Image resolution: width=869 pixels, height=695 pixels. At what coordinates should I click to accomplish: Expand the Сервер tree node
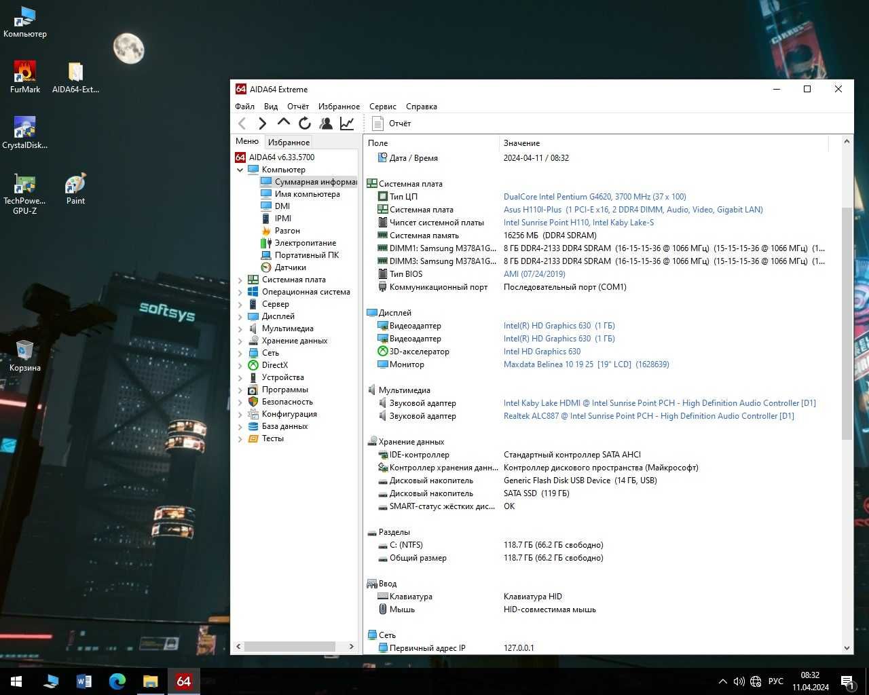pos(240,304)
